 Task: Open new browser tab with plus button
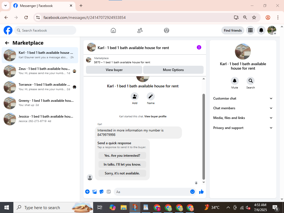point(81,6)
